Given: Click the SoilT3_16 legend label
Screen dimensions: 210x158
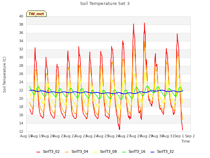Looking at the screenshot, I should 137,151.
